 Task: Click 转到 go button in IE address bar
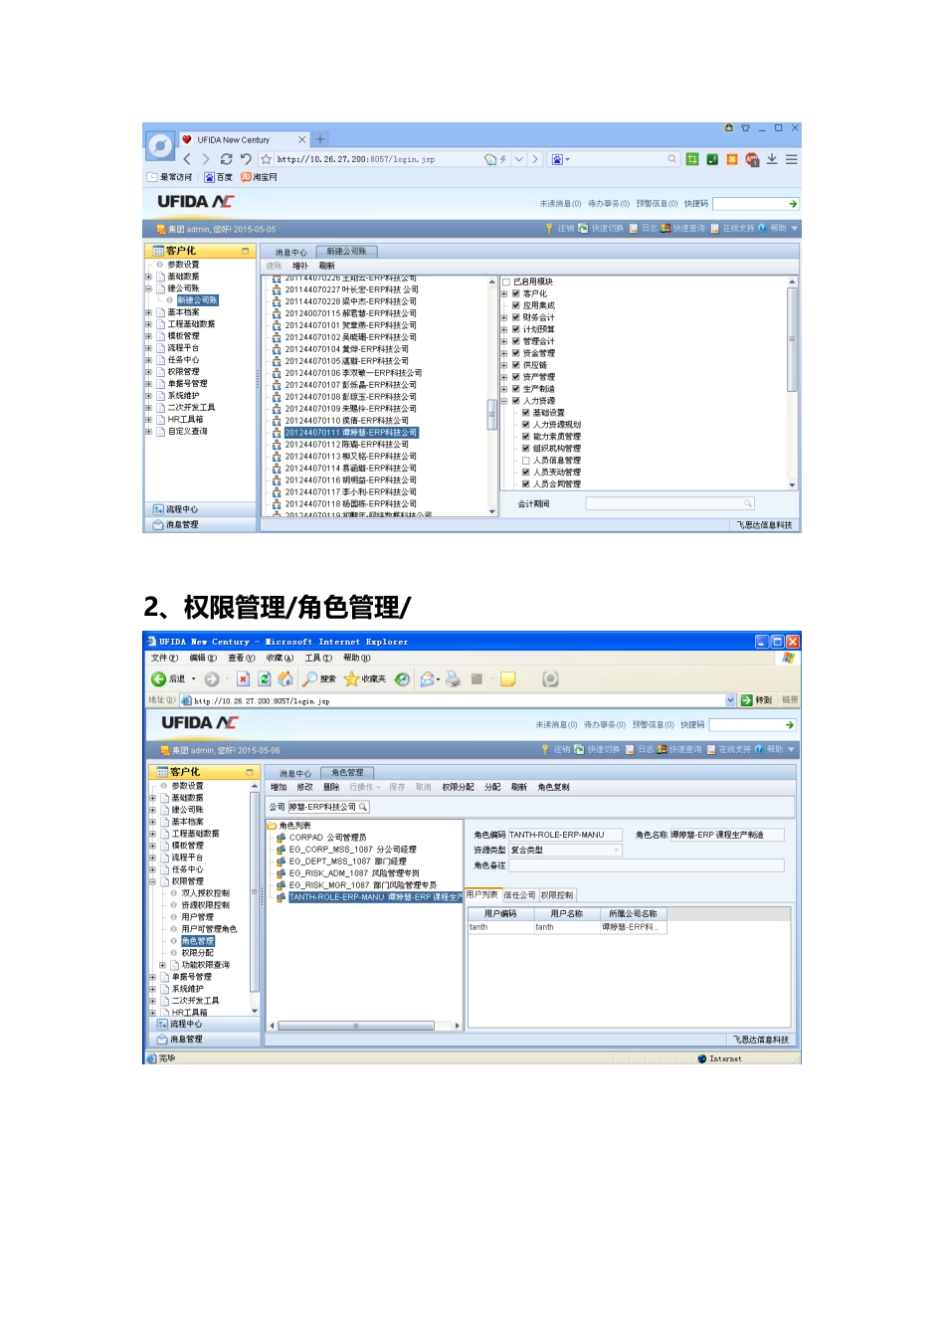pyautogui.click(x=756, y=700)
